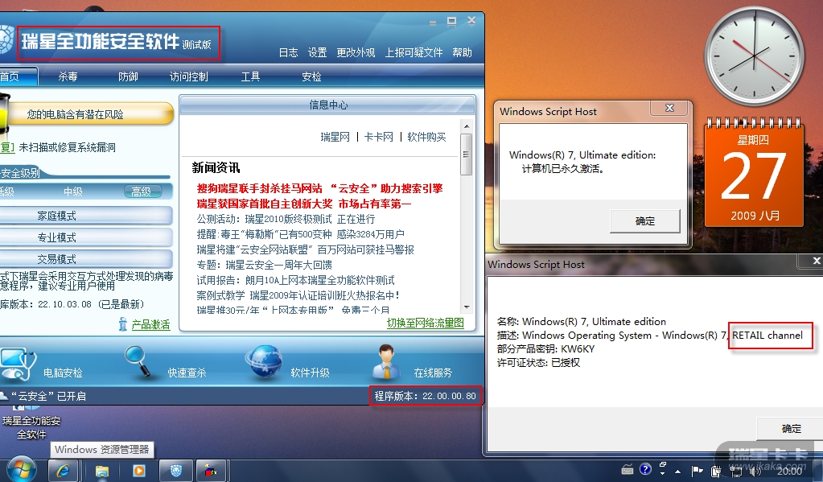Click the news list scrollbar thumb
Viewport: 823px width, 482px height.
(466, 154)
